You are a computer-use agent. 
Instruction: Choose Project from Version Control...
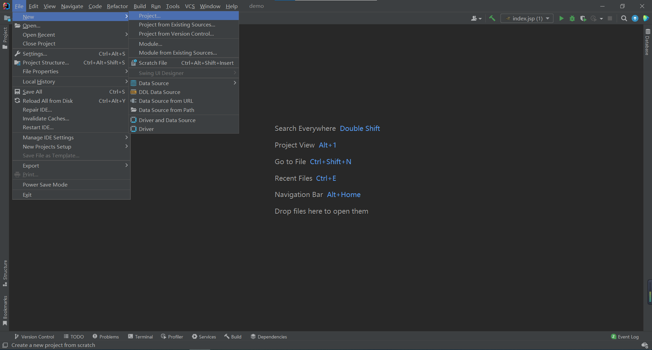[184, 34]
